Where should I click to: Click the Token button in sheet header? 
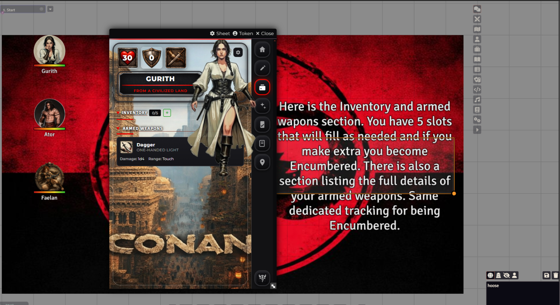tap(243, 34)
